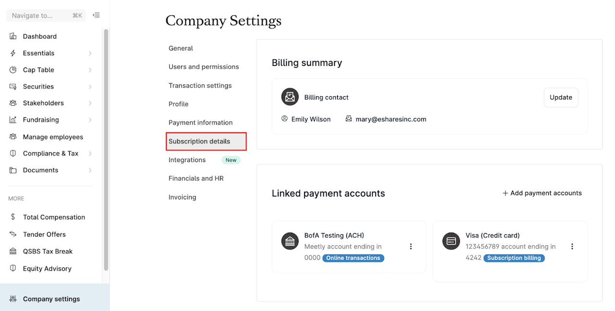The width and height of the screenshot is (615, 311).
Task: Click the Navigate to search field
Action: point(46,15)
